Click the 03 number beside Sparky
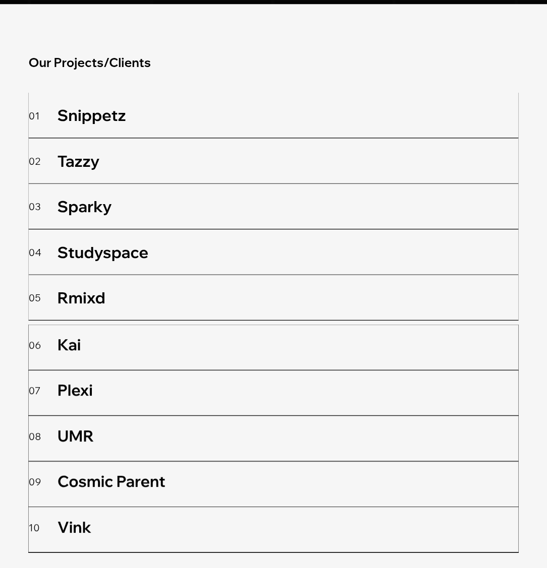 click(34, 207)
